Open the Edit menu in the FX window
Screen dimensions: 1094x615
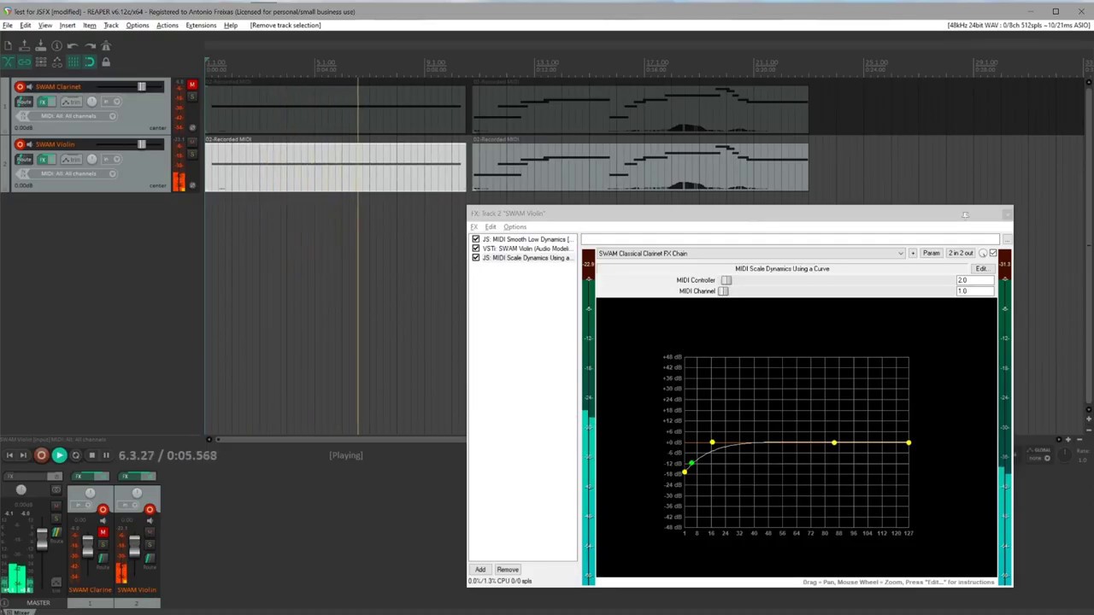[x=491, y=227]
